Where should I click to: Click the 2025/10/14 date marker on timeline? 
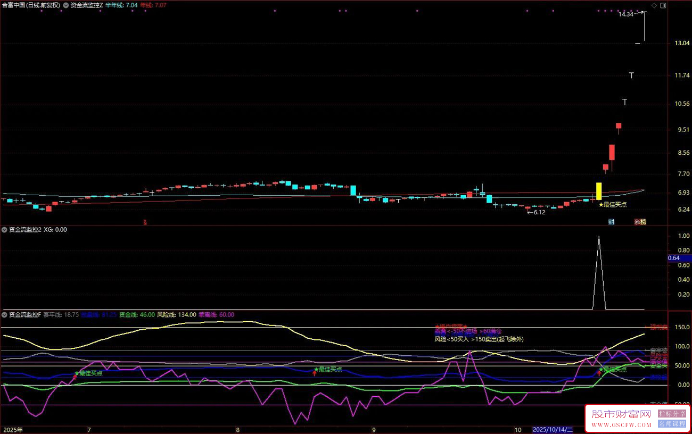coord(553,429)
